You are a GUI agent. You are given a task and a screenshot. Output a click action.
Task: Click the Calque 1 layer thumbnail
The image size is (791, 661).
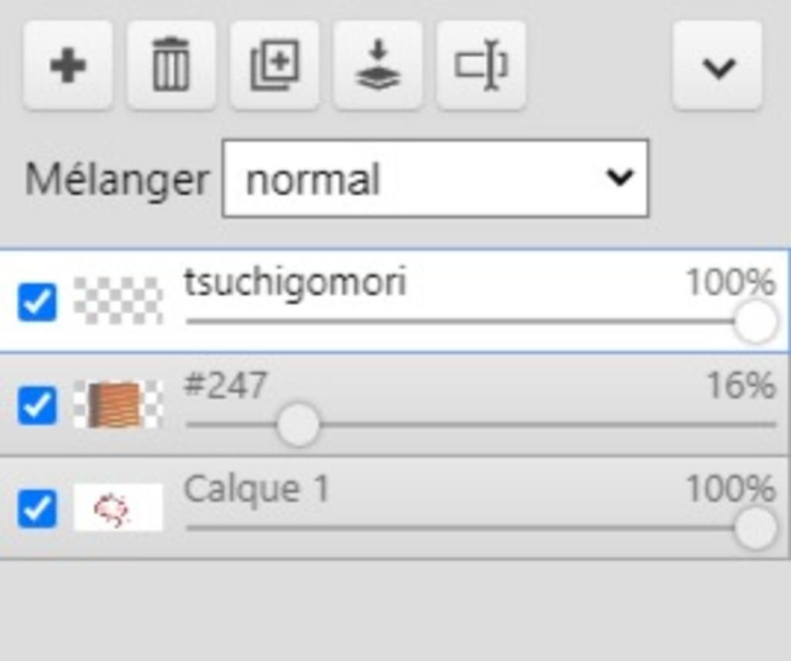pos(118,508)
